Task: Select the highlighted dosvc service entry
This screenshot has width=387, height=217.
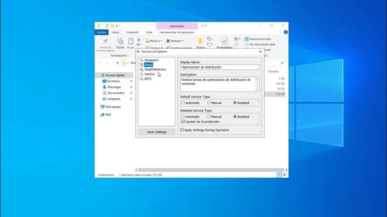Action: tap(148, 64)
